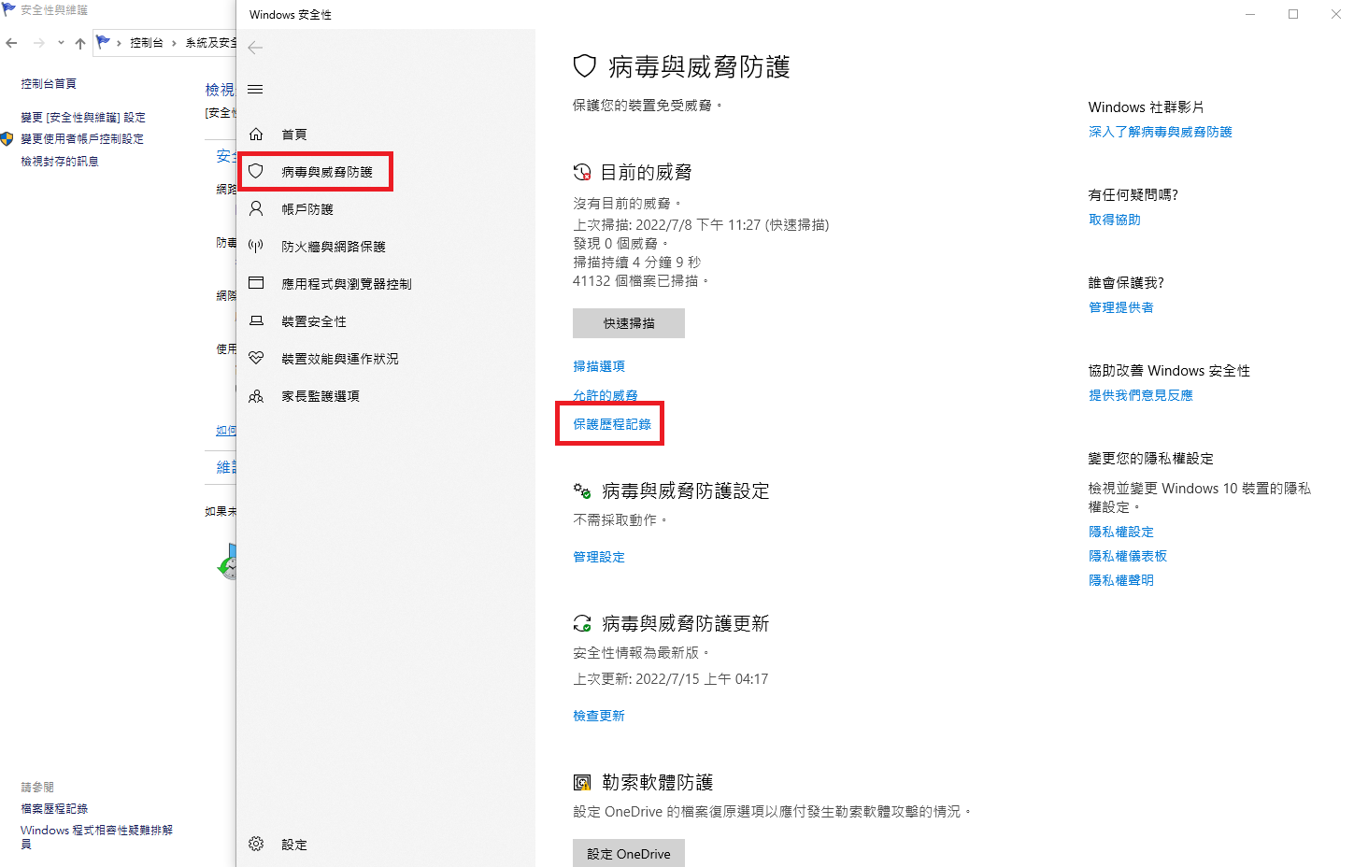Click 取得協助 link
The image size is (1354, 867).
[x=1115, y=220]
